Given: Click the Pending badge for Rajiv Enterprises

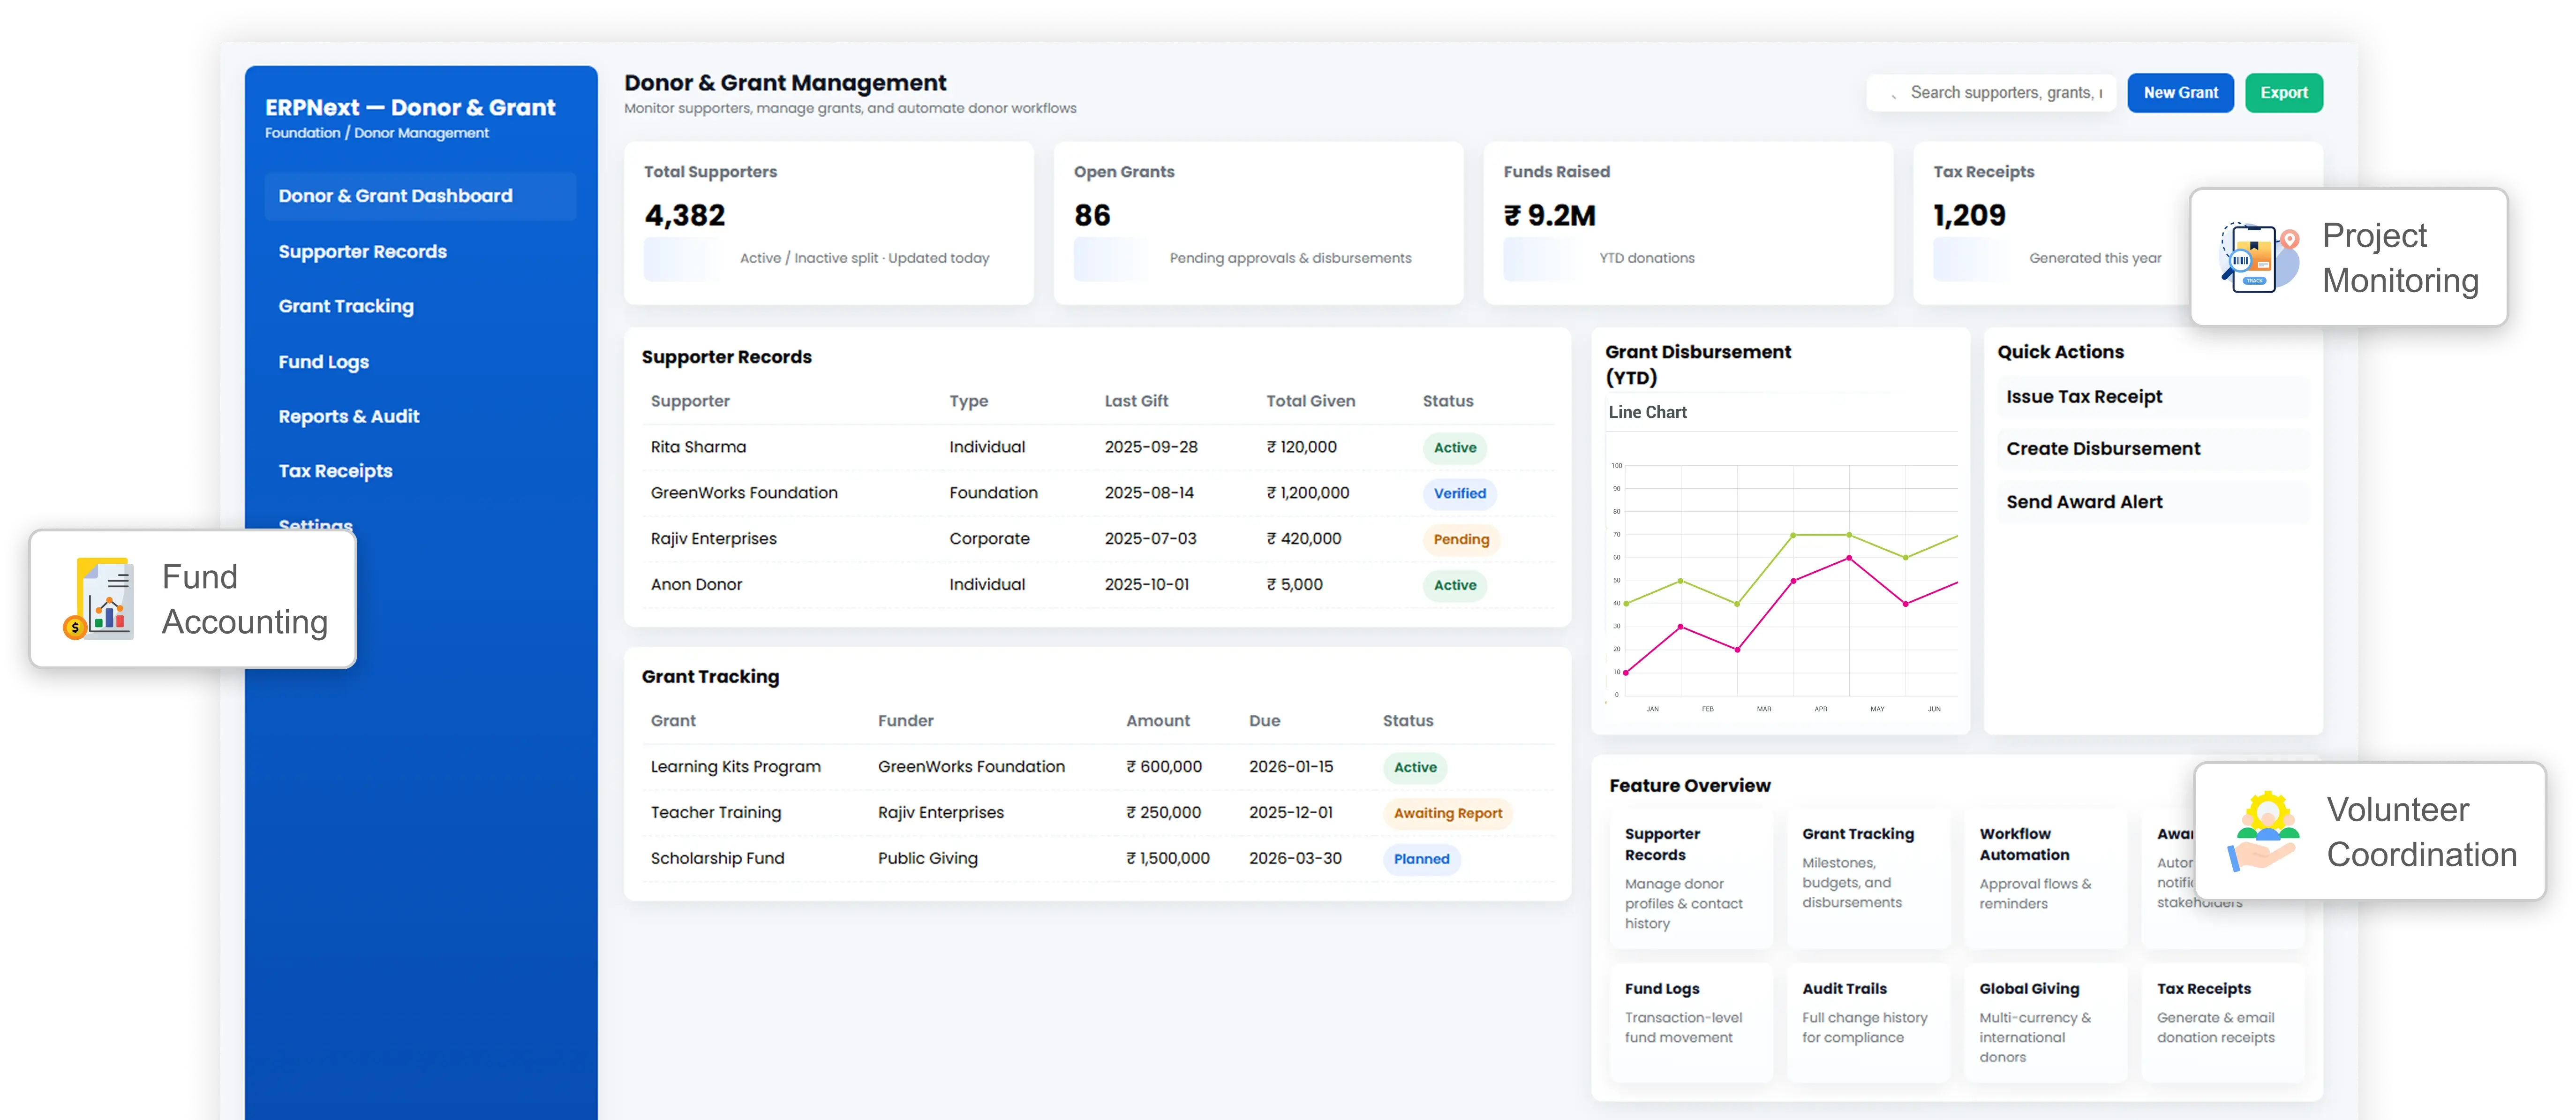Looking at the screenshot, I should (x=1460, y=539).
